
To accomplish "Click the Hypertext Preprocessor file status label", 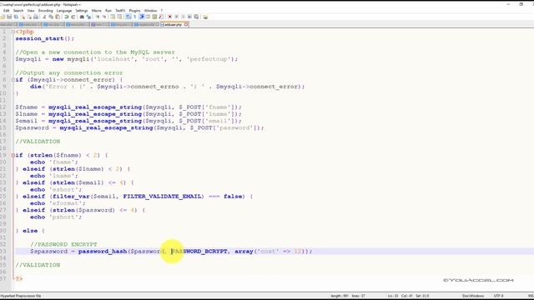I will [21, 296].
